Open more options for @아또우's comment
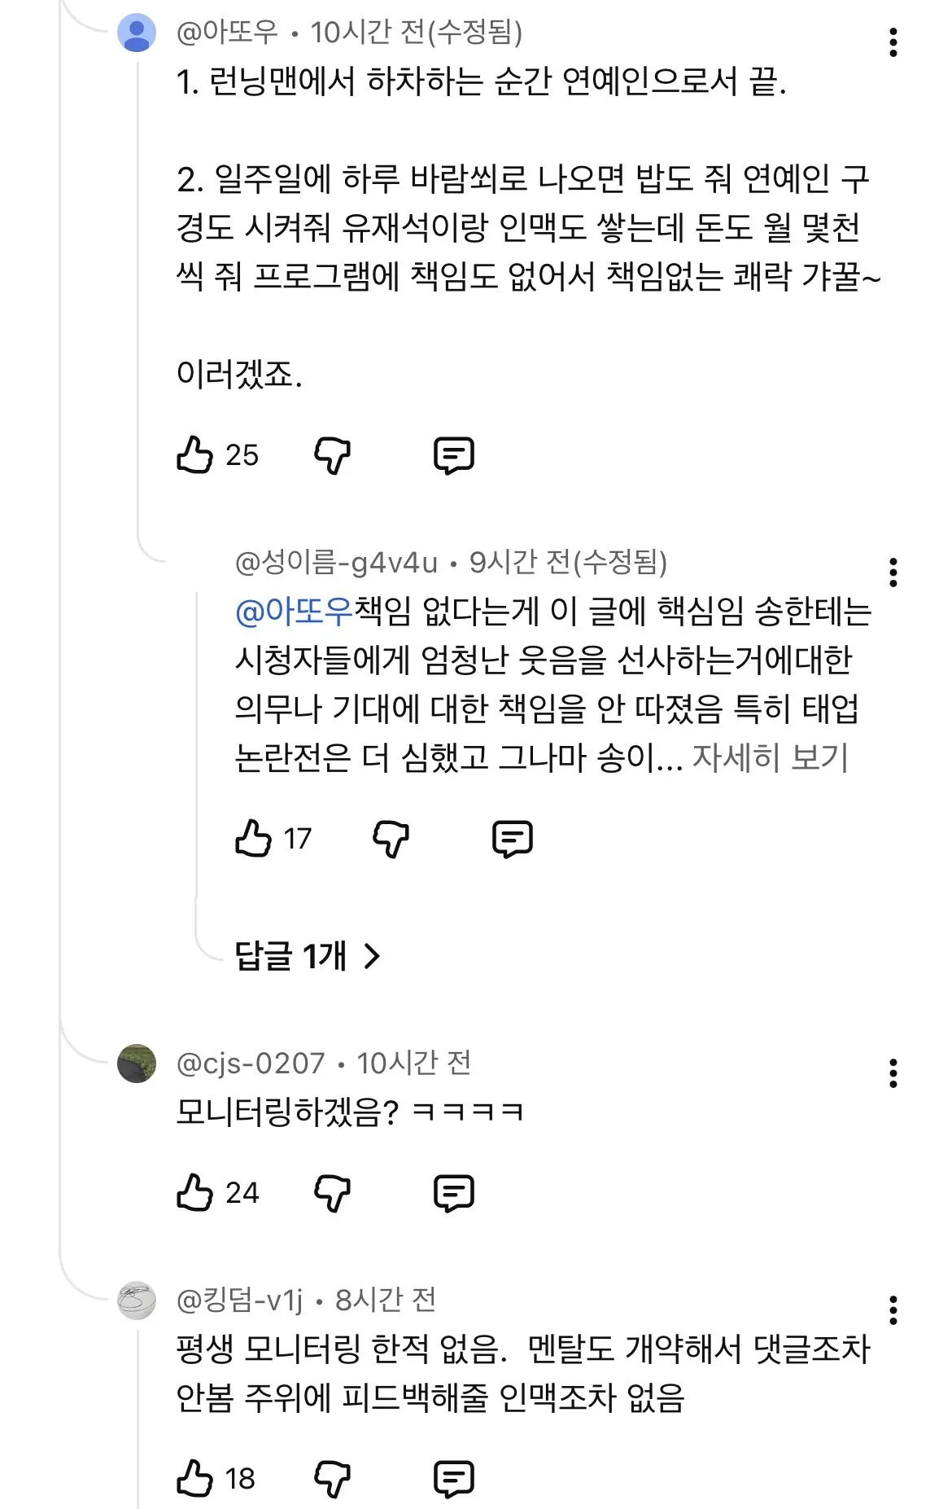The width and height of the screenshot is (952, 1509). [893, 42]
